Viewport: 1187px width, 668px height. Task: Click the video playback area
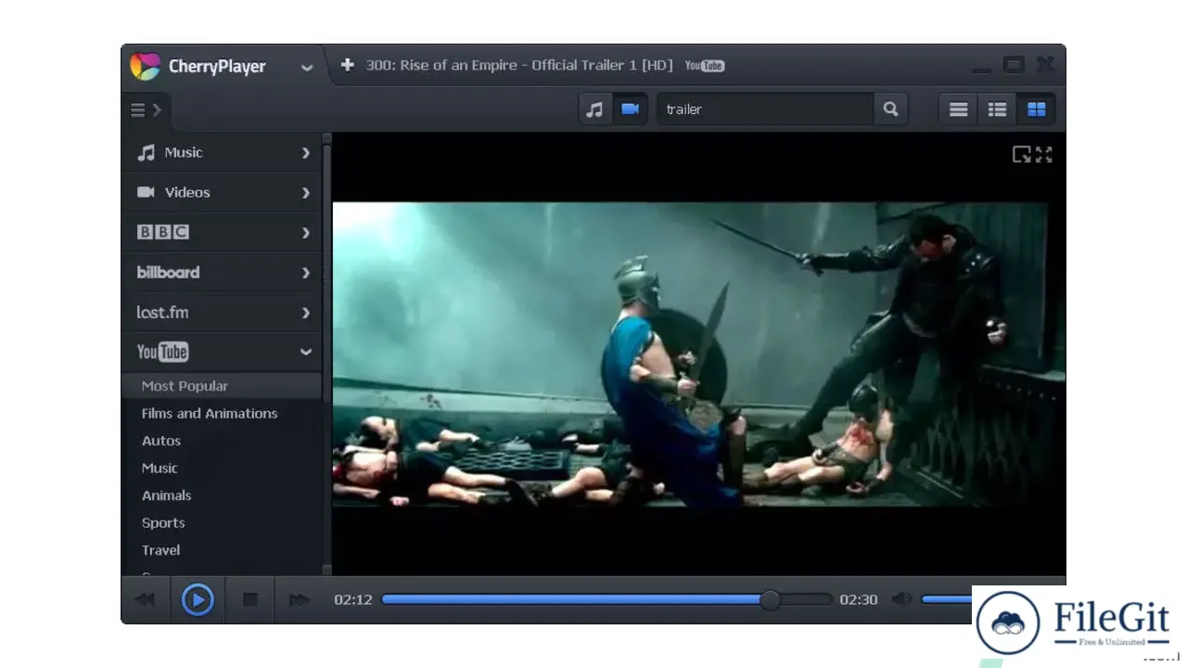698,353
